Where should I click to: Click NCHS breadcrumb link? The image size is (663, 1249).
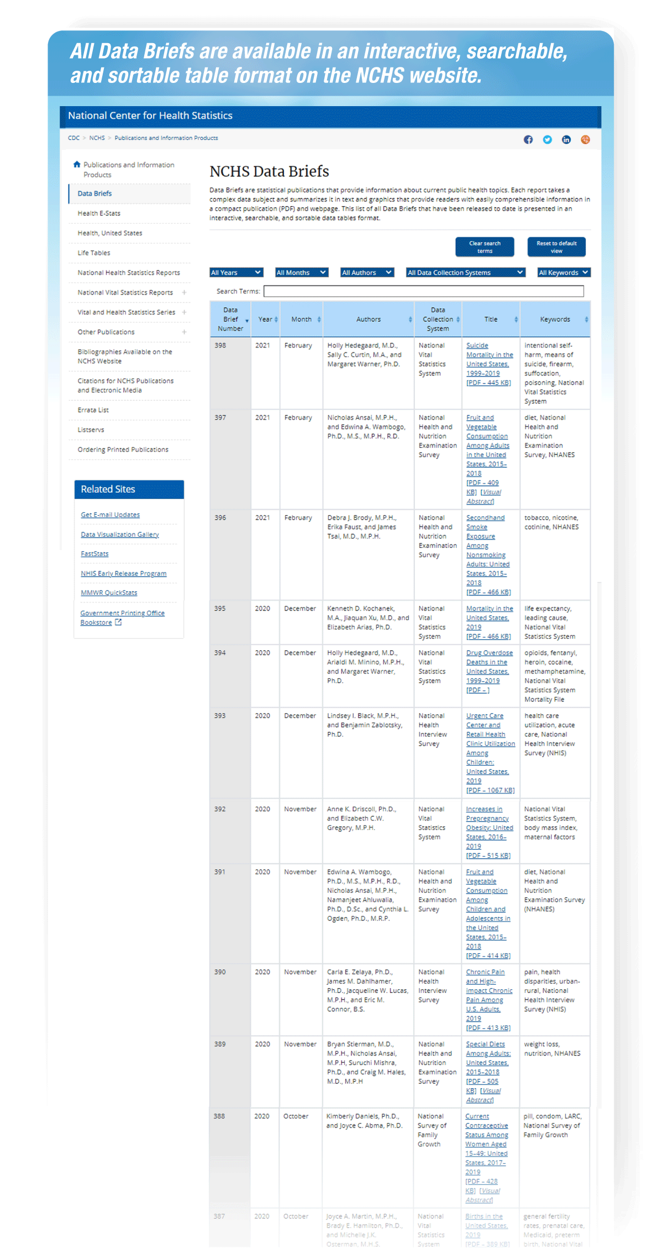tap(97, 138)
